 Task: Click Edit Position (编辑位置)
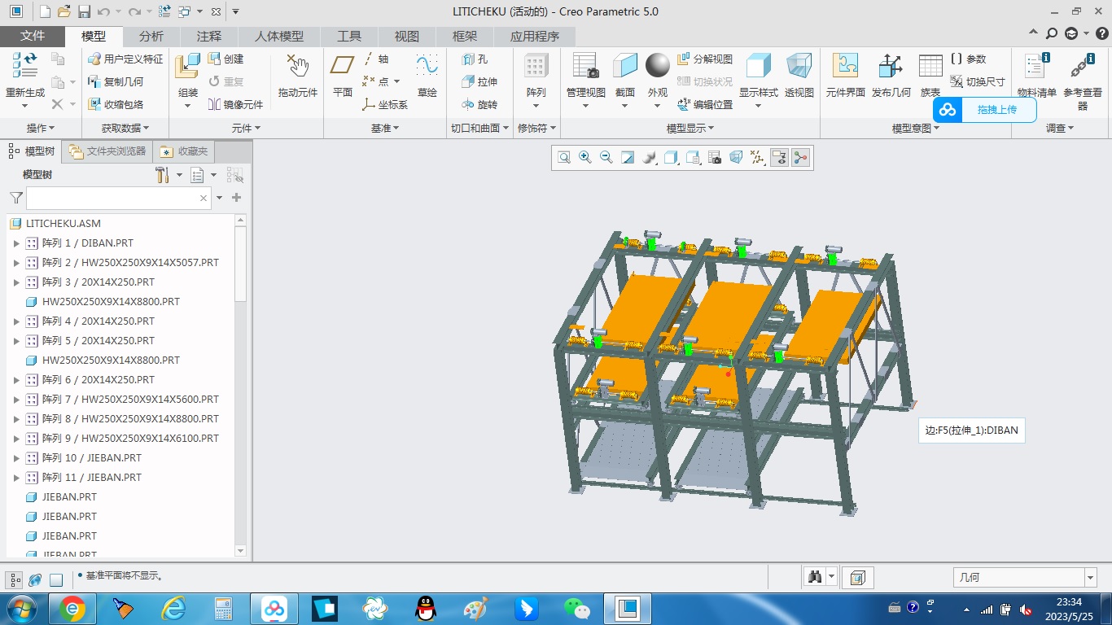[x=705, y=105]
